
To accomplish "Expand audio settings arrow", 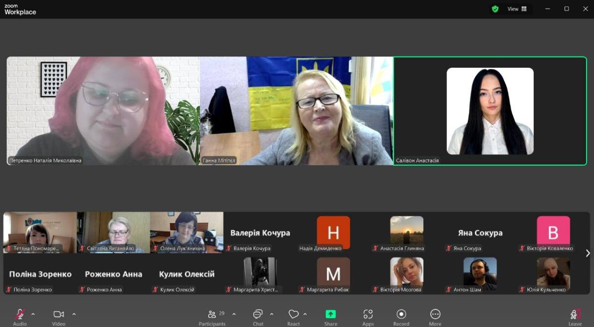I will point(33,314).
